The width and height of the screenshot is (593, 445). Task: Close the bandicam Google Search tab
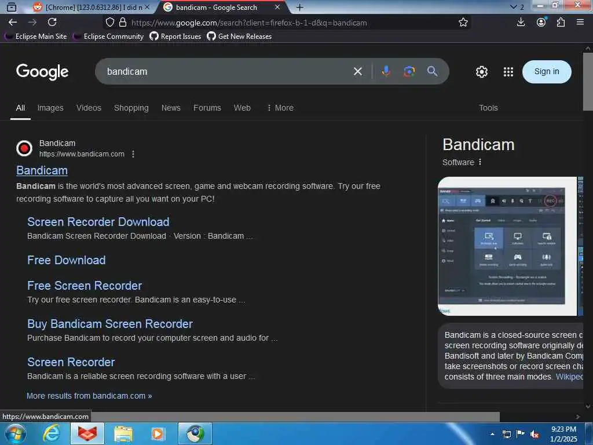click(x=277, y=7)
